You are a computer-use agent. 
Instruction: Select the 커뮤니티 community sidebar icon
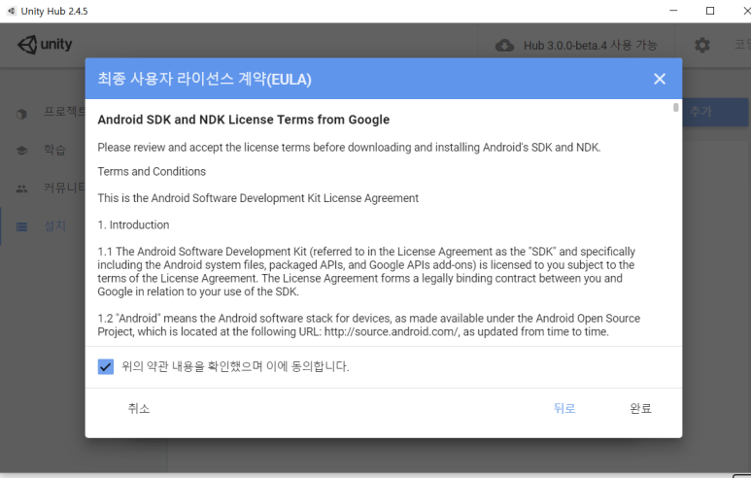(21, 188)
